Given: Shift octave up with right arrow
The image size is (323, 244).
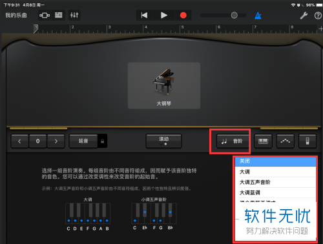Looking at the screenshot, I should coord(56,141).
